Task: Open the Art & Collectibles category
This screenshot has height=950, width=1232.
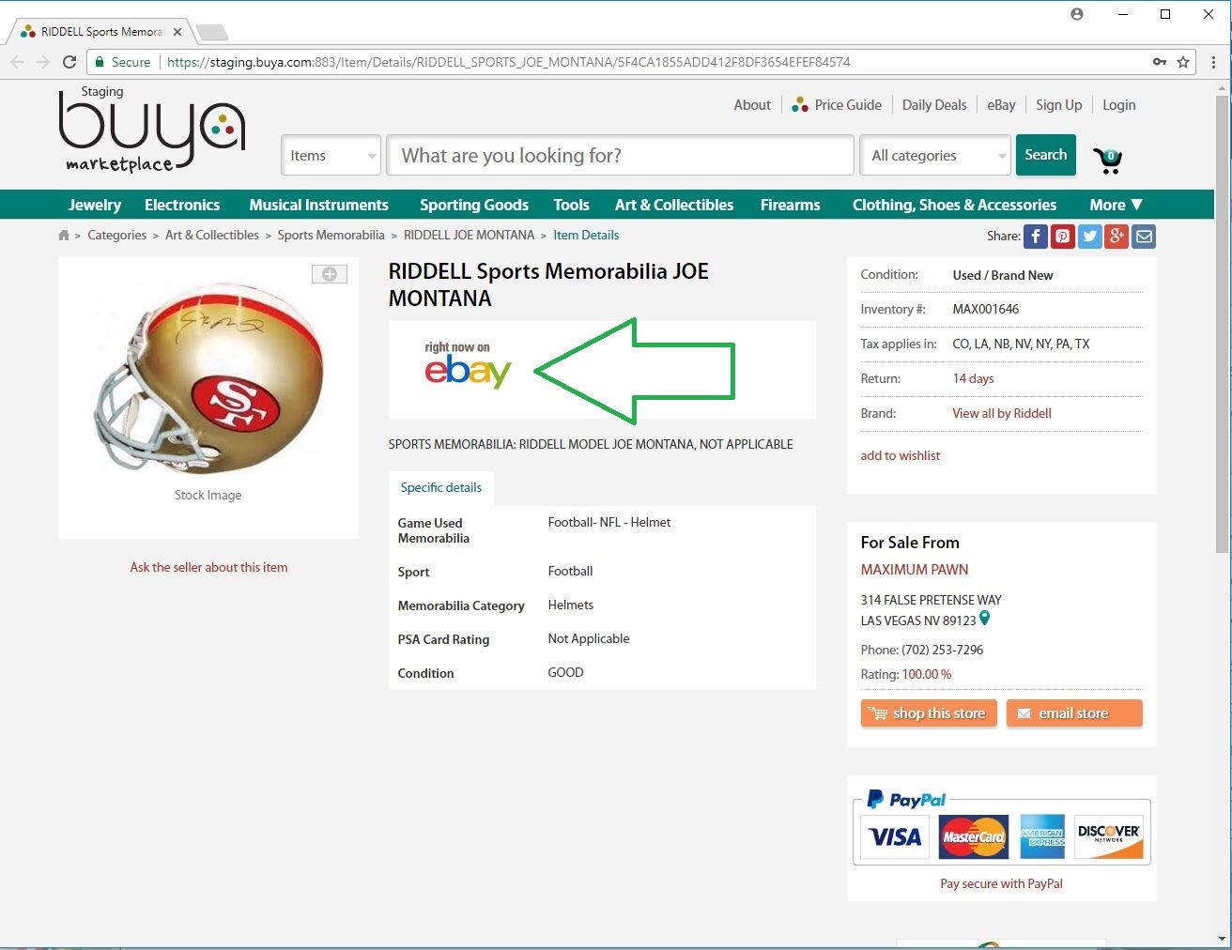Action: coord(674,205)
